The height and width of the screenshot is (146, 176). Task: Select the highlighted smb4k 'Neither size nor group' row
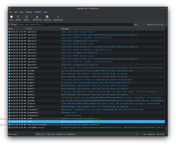pos(87,121)
